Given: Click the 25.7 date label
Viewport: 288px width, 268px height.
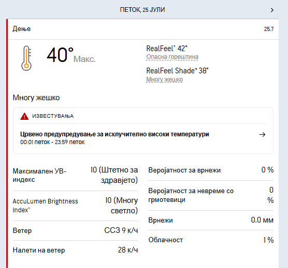Looking at the screenshot, I should [x=269, y=29].
